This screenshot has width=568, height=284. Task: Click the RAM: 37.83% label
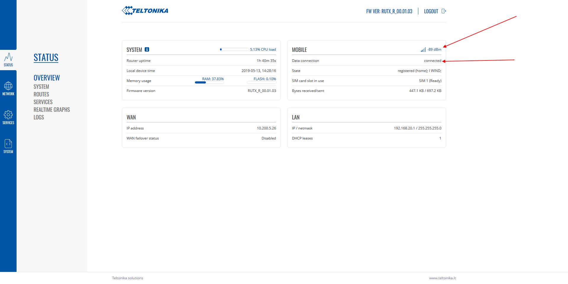click(213, 79)
